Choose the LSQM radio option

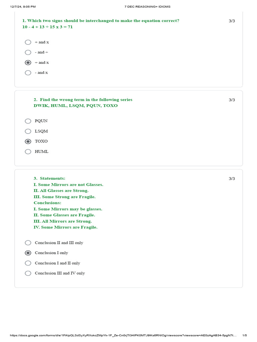[x=28, y=131]
